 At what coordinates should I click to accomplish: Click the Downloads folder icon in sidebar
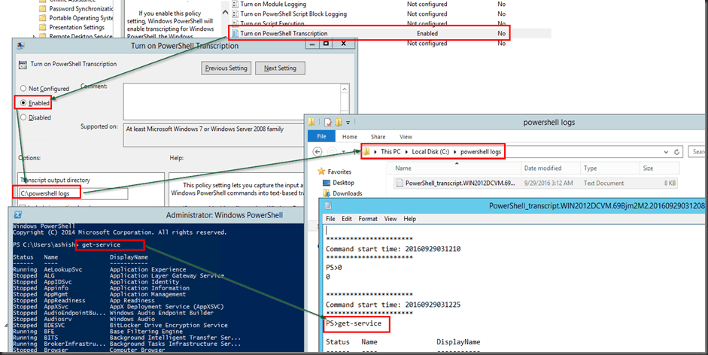pos(326,193)
